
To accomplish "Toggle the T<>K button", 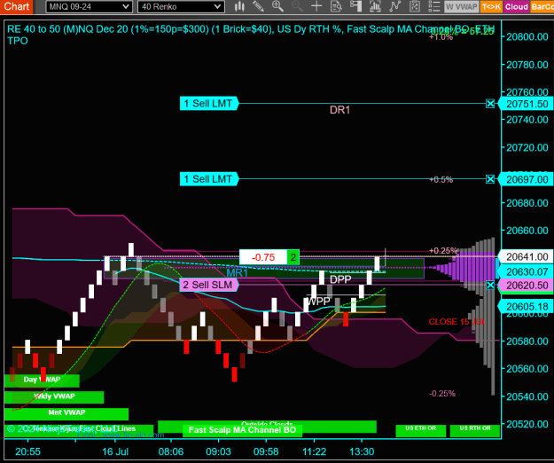I will (x=491, y=6).
